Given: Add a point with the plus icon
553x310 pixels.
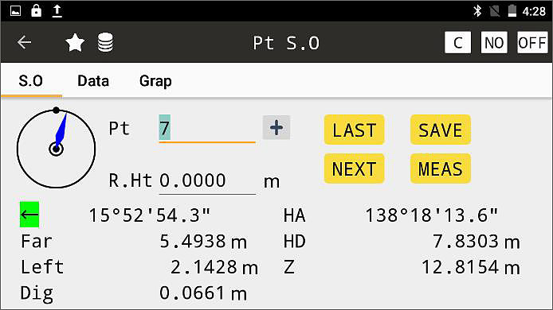Looking at the screenshot, I should tap(276, 127).
